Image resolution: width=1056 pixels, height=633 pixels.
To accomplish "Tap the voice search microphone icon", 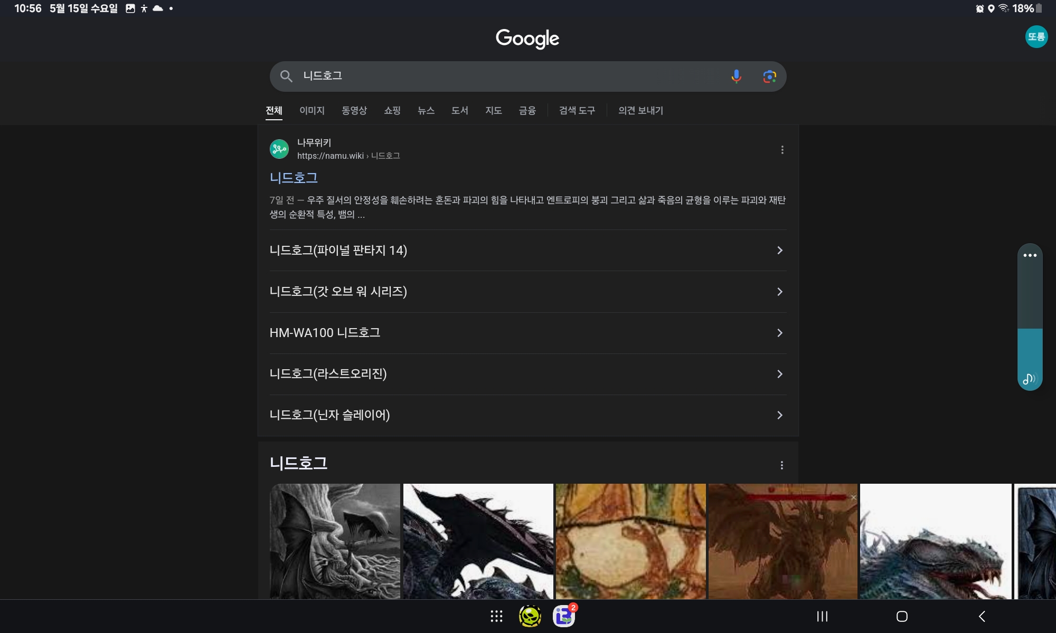I will point(736,76).
